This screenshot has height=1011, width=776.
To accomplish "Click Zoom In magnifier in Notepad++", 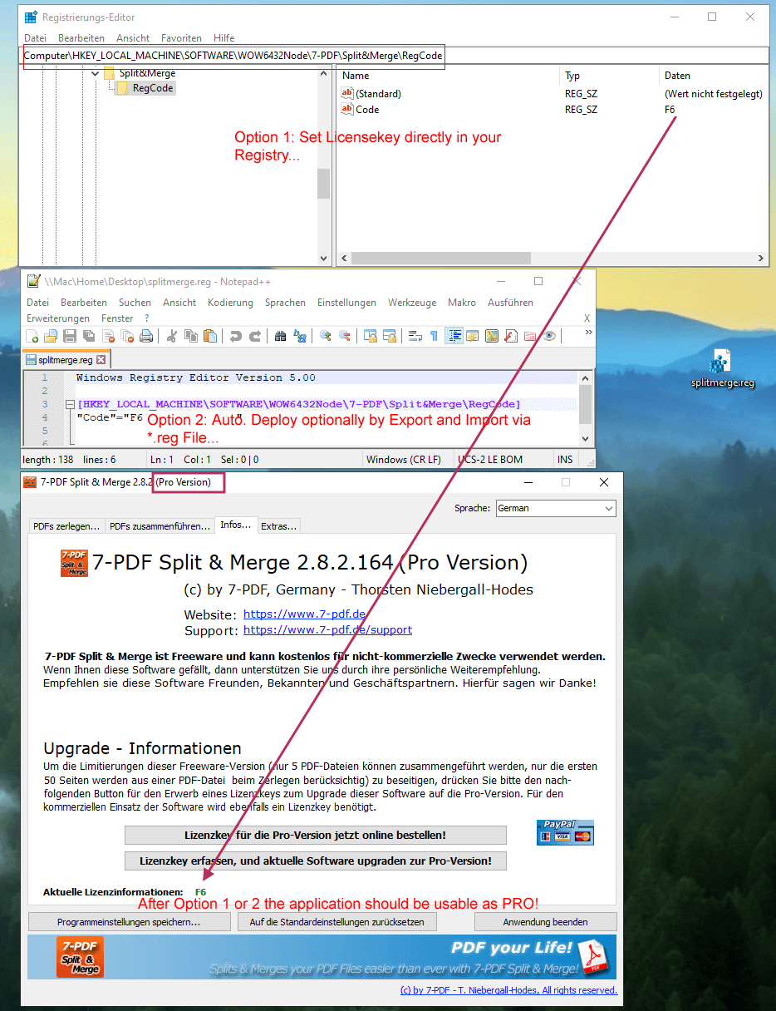I will point(325,336).
